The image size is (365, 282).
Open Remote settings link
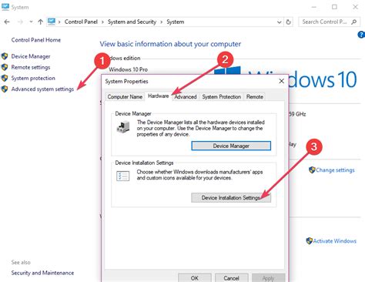[31, 67]
